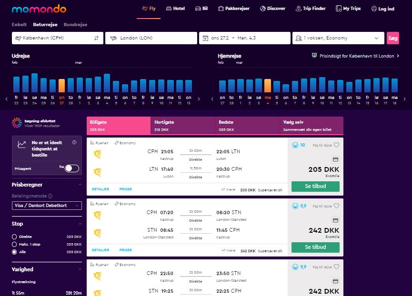
Task: Switch to the Hurtigste tab
Action: [183, 125]
